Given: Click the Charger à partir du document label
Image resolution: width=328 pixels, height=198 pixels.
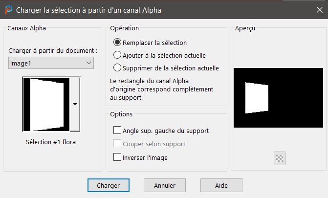Looking at the screenshot, I should (x=53, y=50).
